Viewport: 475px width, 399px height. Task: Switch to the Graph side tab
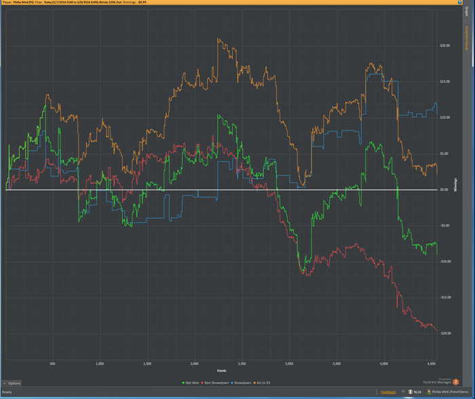[x=467, y=12]
